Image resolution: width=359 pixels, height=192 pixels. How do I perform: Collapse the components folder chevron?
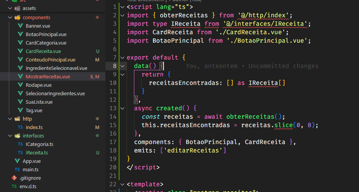[10, 18]
